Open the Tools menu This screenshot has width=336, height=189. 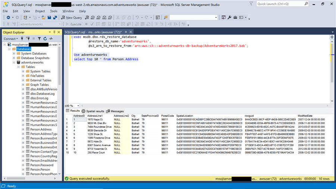(54, 11)
